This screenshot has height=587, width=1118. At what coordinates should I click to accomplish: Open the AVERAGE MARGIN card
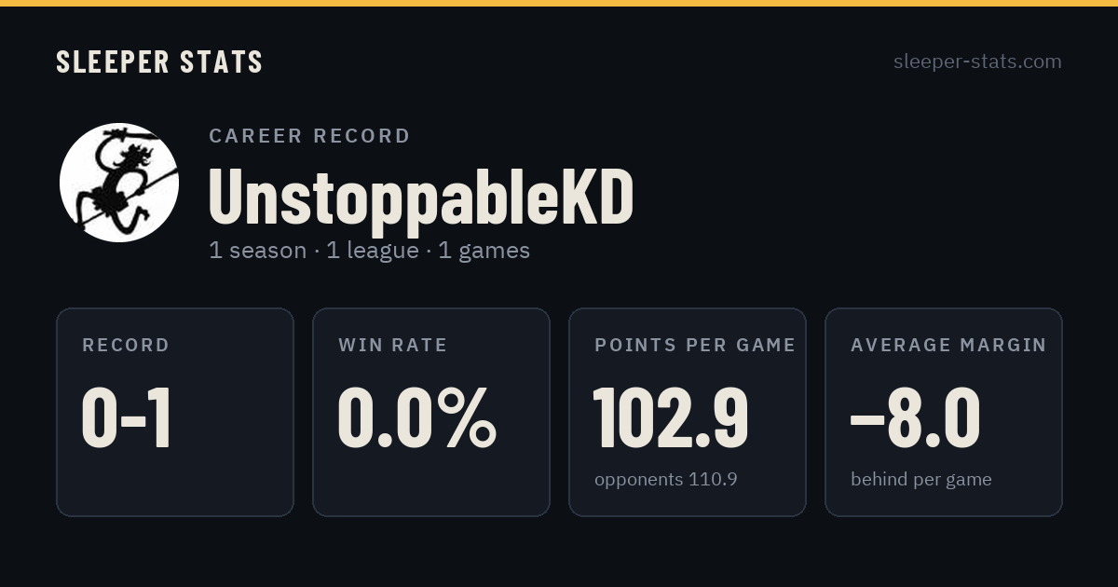[944, 412]
